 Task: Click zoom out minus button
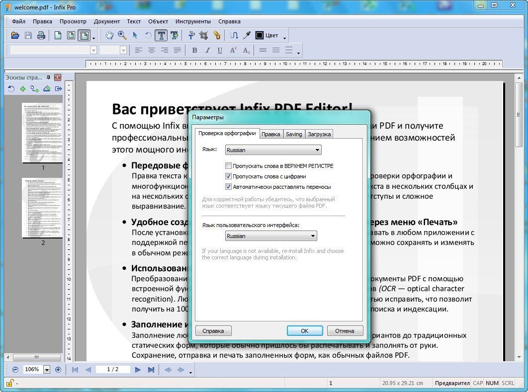point(15,370)
